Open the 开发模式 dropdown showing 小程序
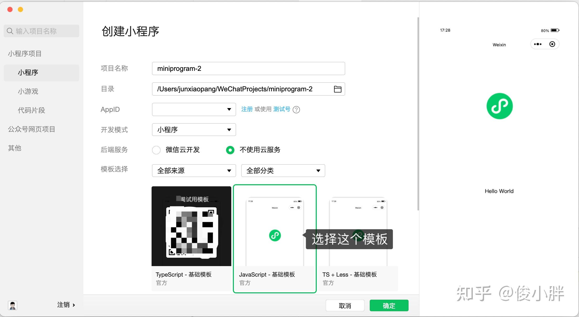 (x=194, y=130)
